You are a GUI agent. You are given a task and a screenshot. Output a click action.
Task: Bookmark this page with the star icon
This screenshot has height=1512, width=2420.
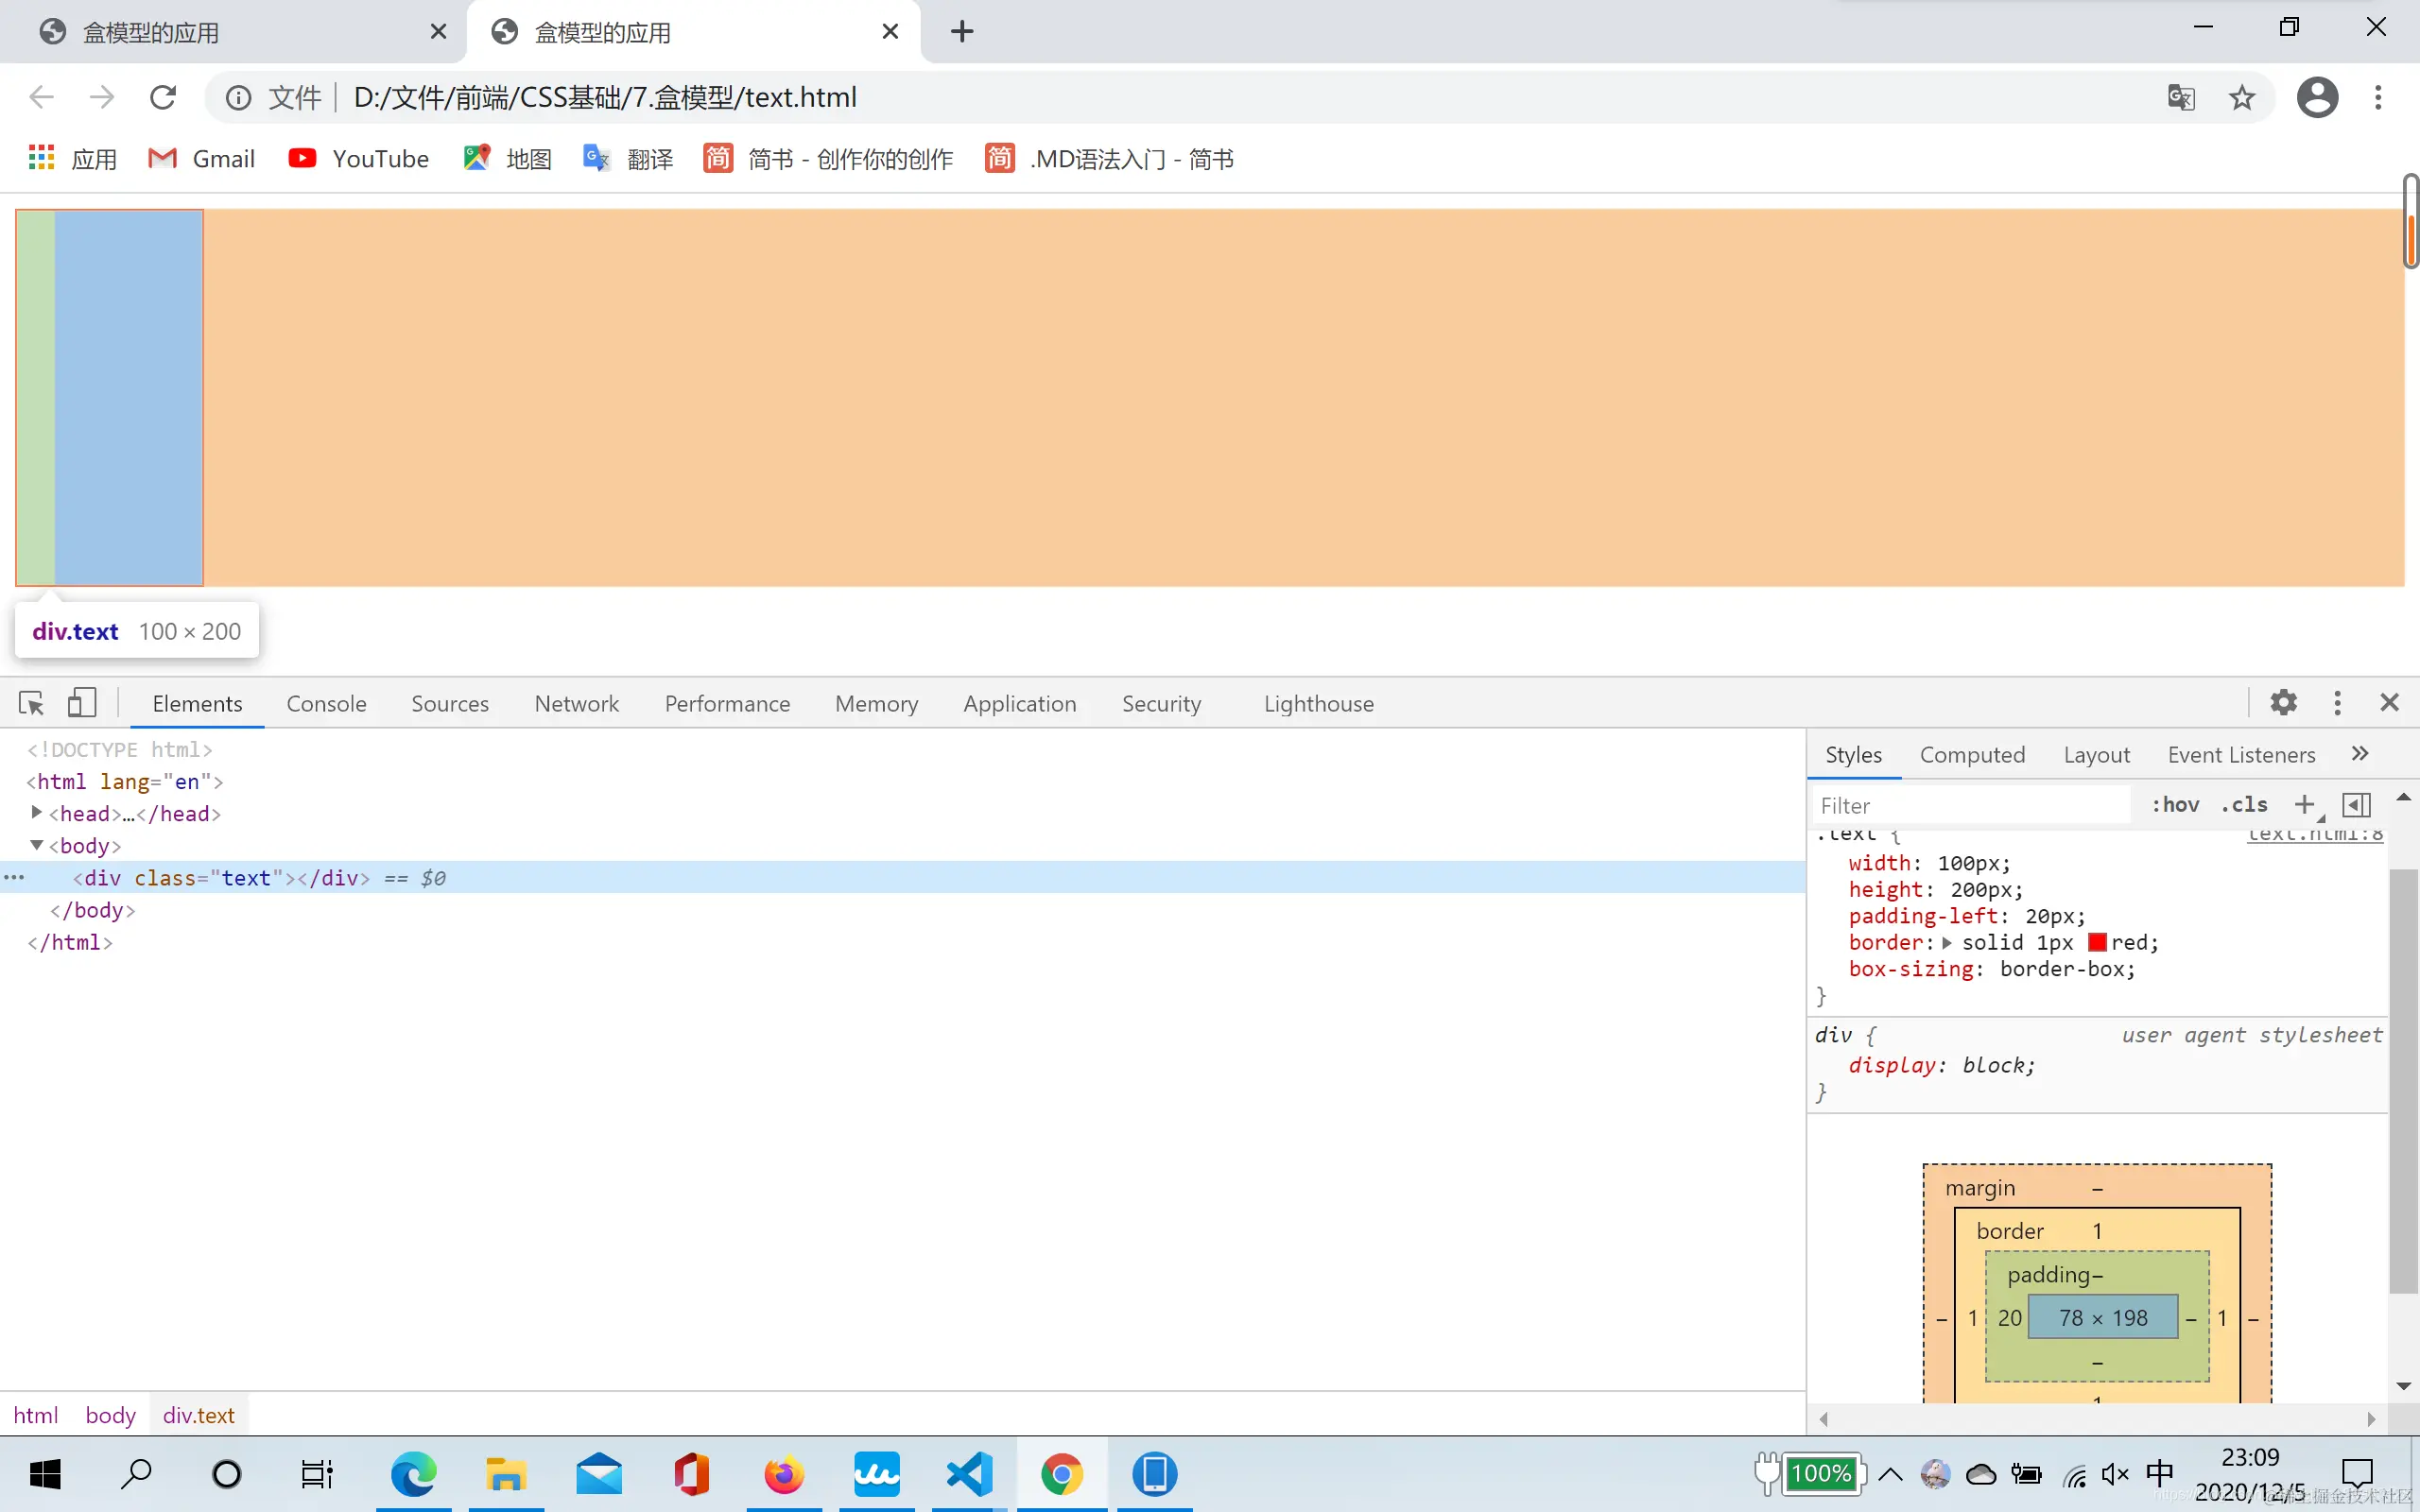click(2242, 97)
